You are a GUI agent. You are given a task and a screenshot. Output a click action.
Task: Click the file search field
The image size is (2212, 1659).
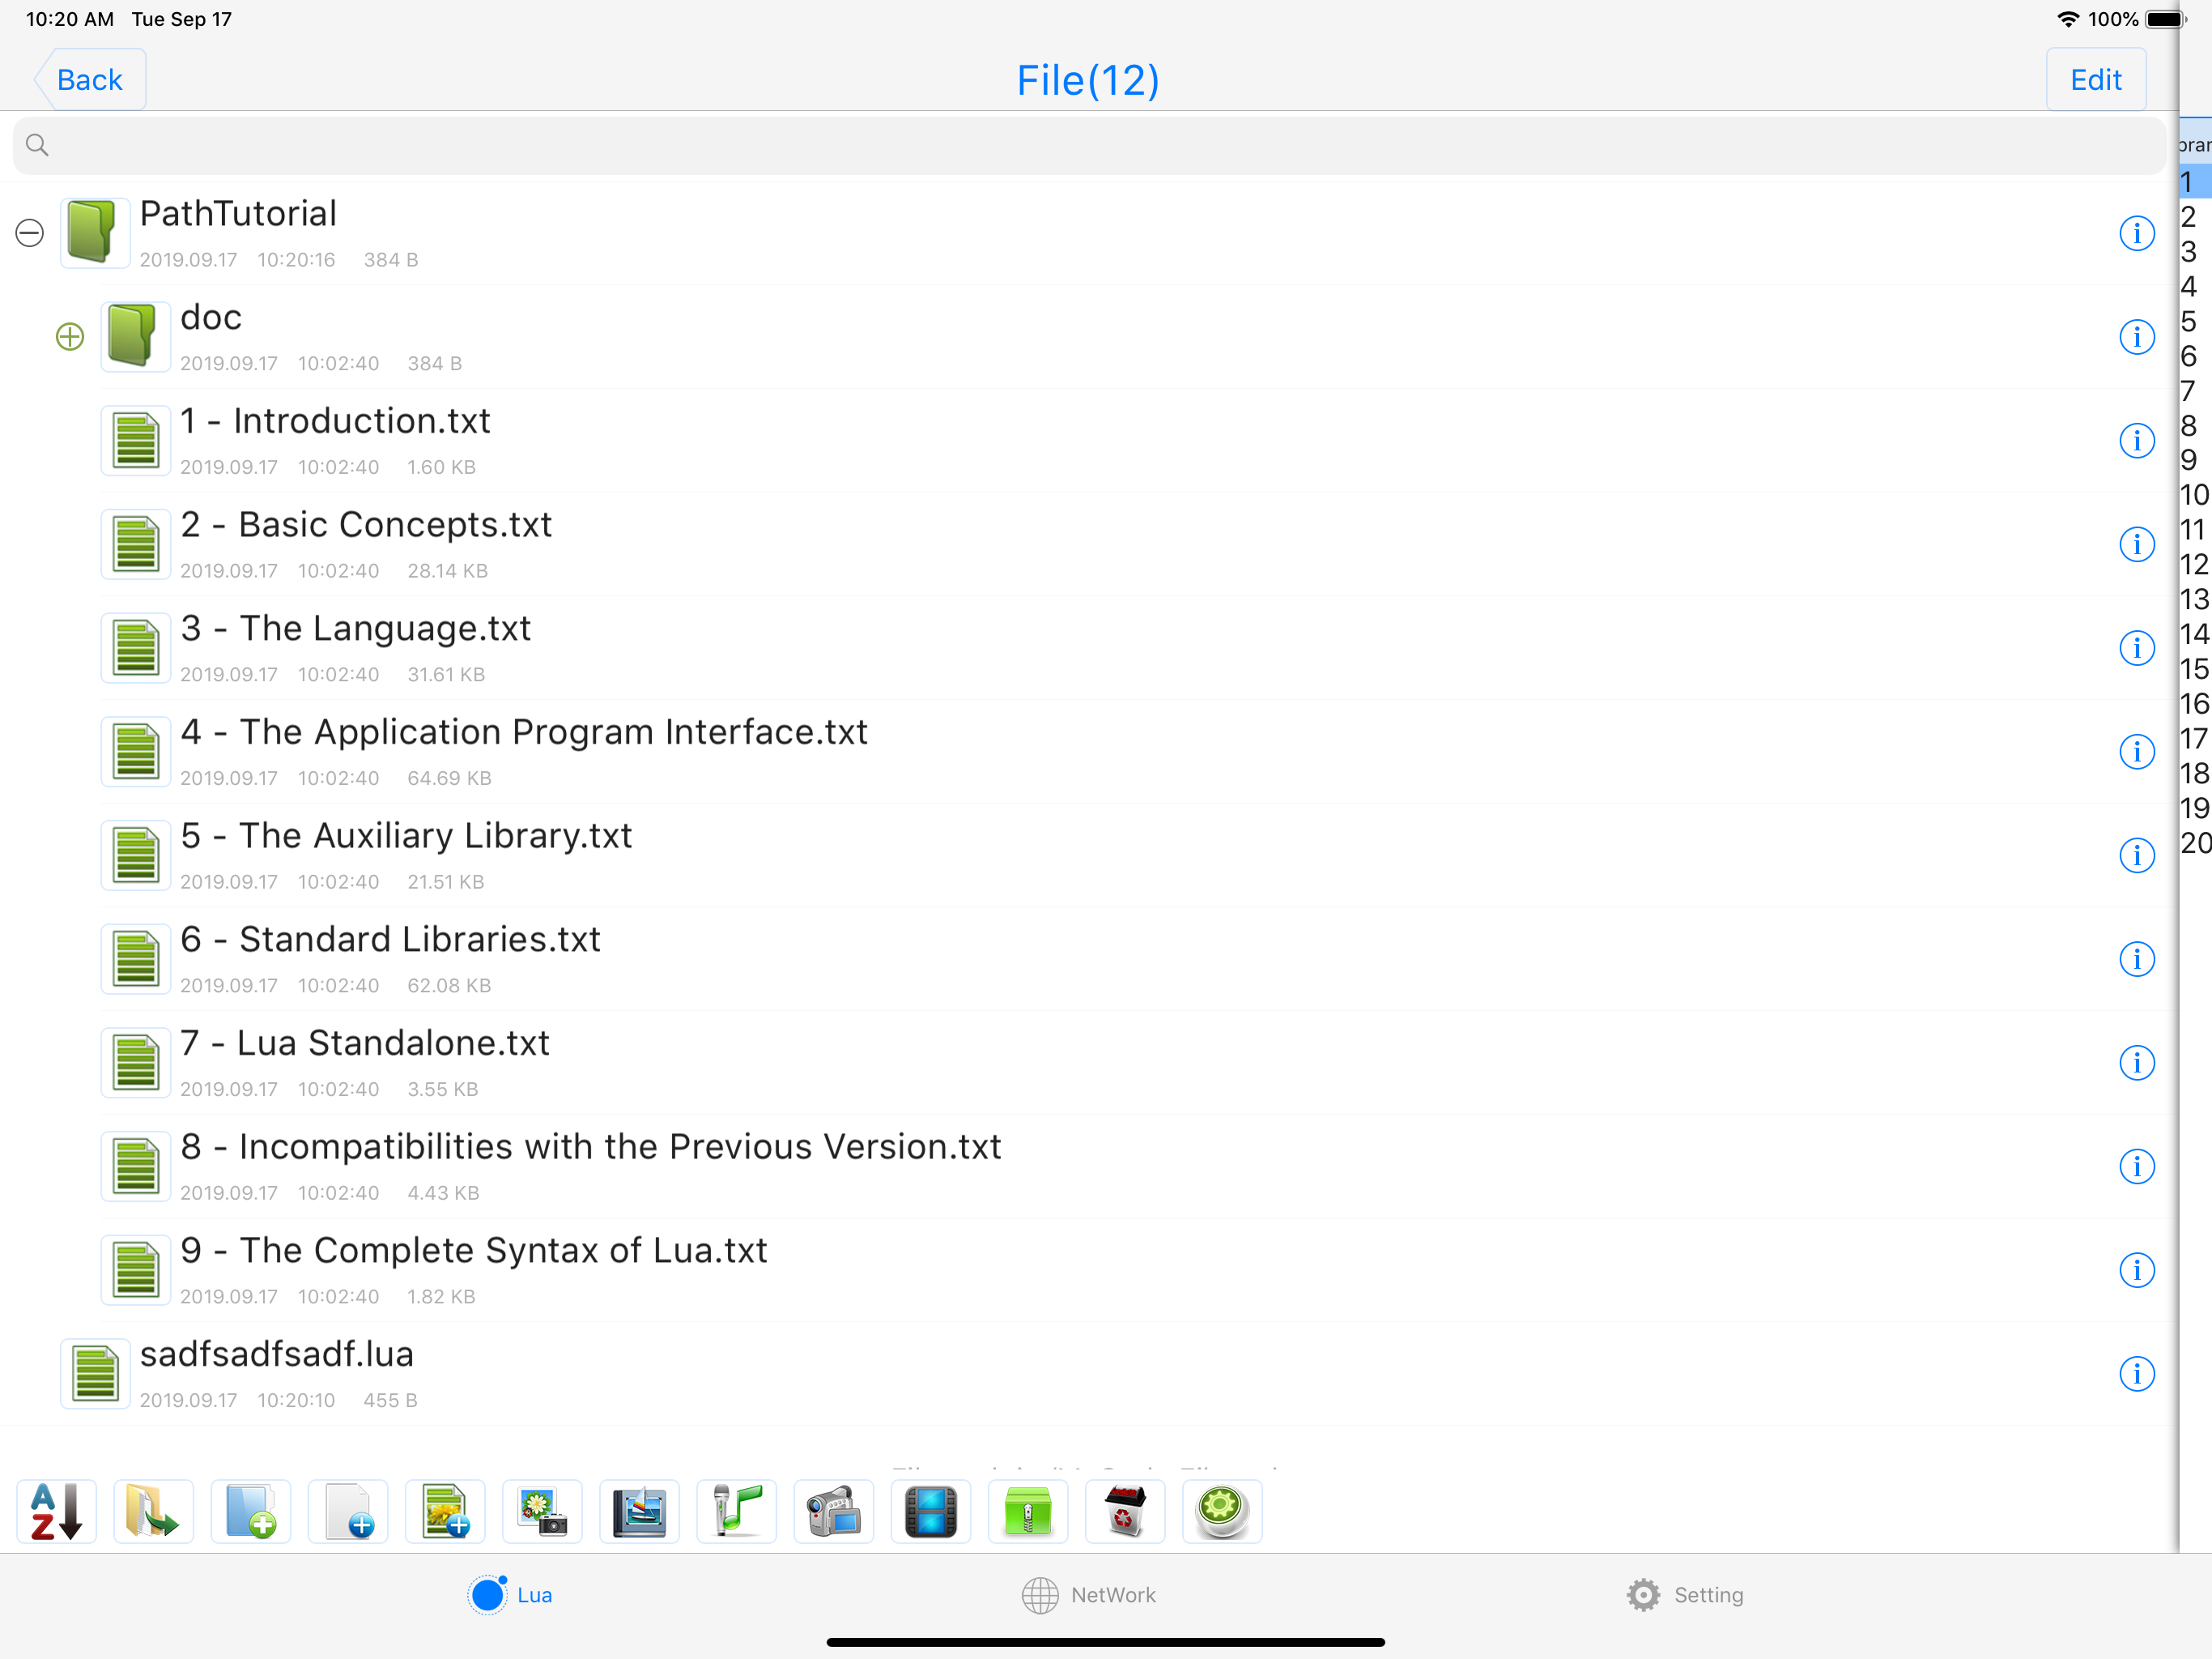pos(1088,146)
